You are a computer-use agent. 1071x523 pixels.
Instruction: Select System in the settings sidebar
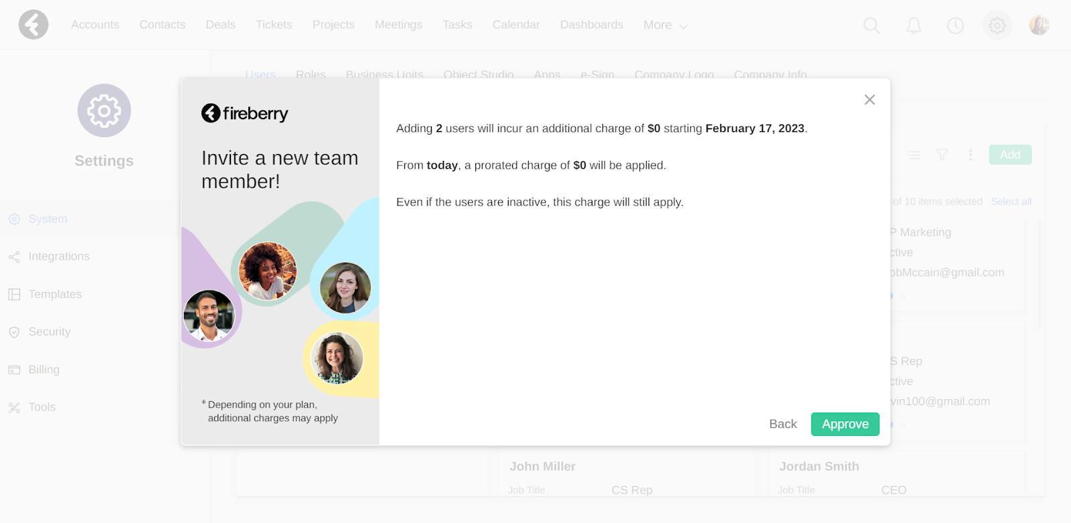[x=48, y=219]
